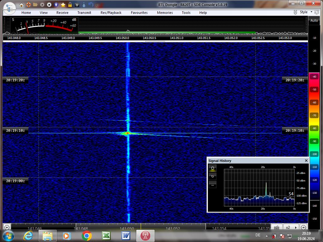Click the camera screenshot icon
The image size is (323, 242).
coord(77,4)
